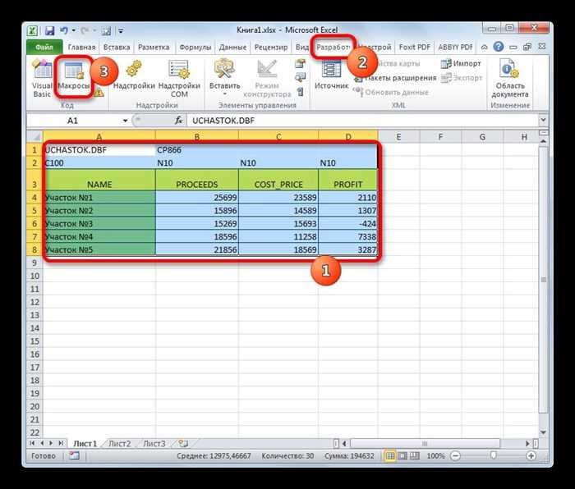This screenshot has width=575, height=489.
Task: Open the Данные ribbon tab
Action: coord(232,48)
